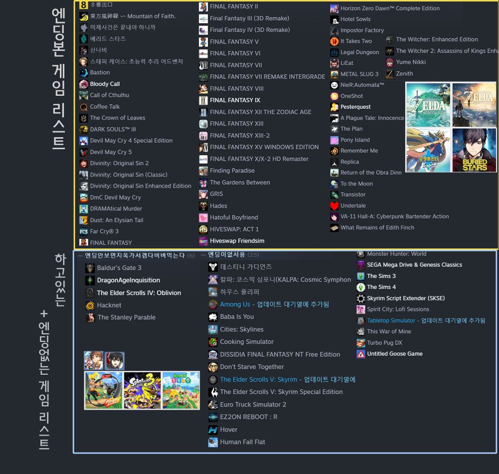Select Return of the Obra Dinn

click(371, 173)
